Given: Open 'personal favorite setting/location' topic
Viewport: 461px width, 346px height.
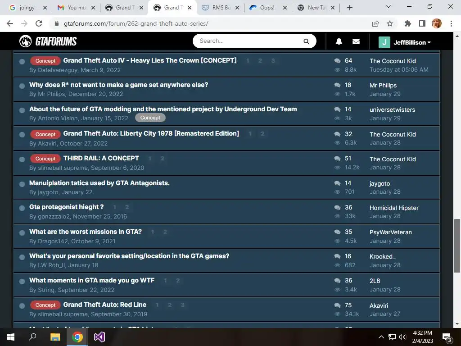Looking at the screenshot, I should coord(129,256).
